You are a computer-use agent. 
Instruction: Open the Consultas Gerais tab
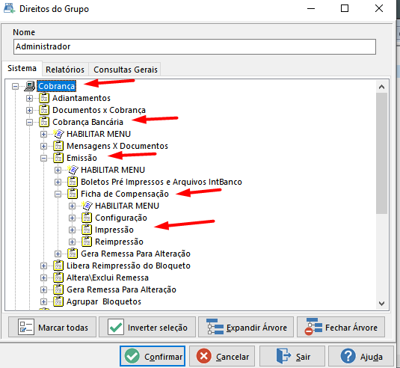[126, 70]
